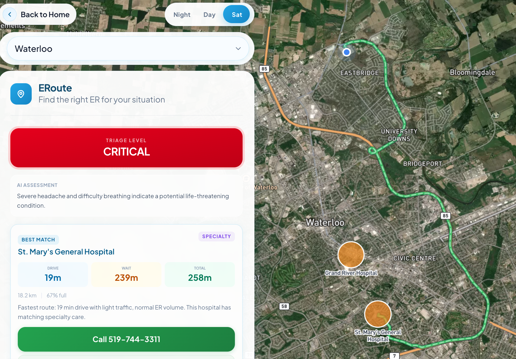Viewport: 516px width, 359px height.
Task: Click the blue current location dot
Action: (347, 52)
